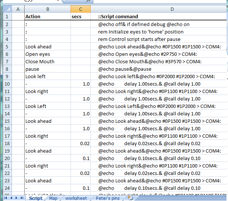This screenshot has height=201, width=228.
Task: Select column A header
Action: [18, 9]
